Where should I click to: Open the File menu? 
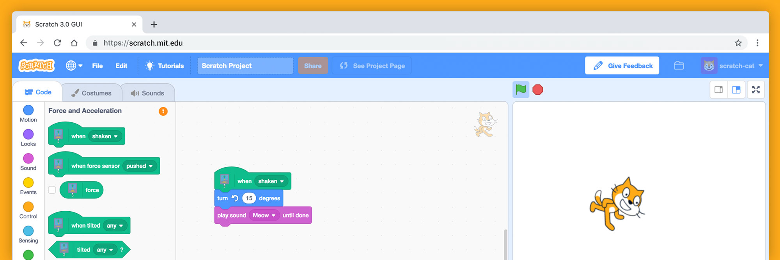pyautogui.click(x=97, y=66)
